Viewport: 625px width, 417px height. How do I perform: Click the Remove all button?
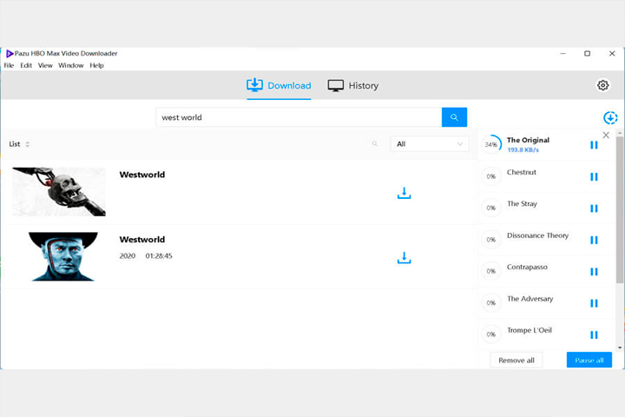[516, 361]
